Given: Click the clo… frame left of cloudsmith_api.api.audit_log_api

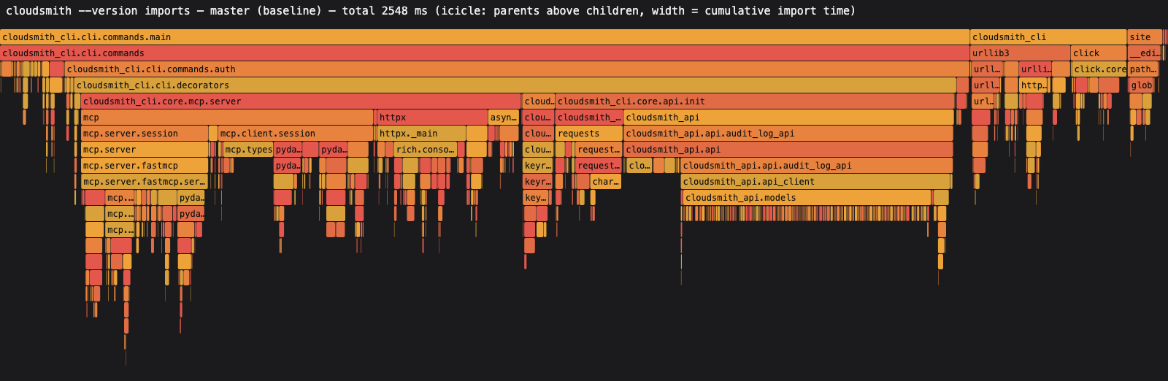Looking at the screenshot, I should (x=639, y=166).
